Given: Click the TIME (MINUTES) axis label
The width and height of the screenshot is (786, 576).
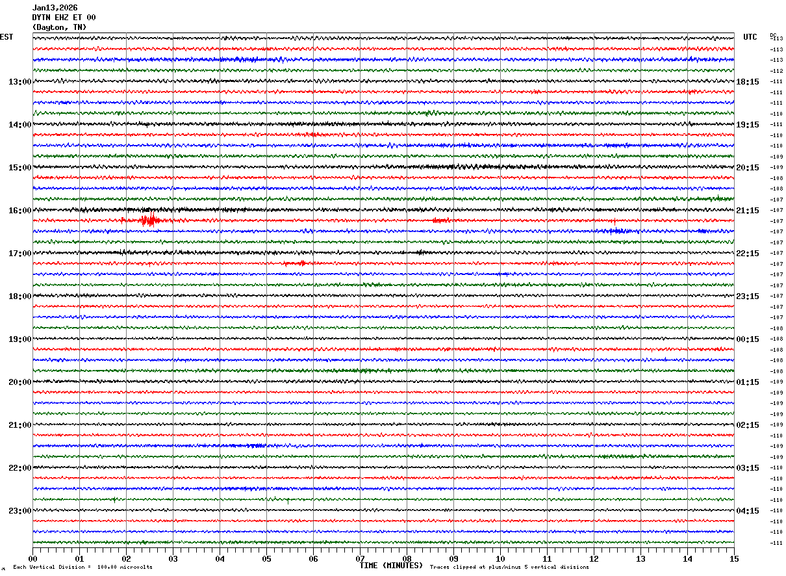Looking at the screenshot, I should 391,566.
